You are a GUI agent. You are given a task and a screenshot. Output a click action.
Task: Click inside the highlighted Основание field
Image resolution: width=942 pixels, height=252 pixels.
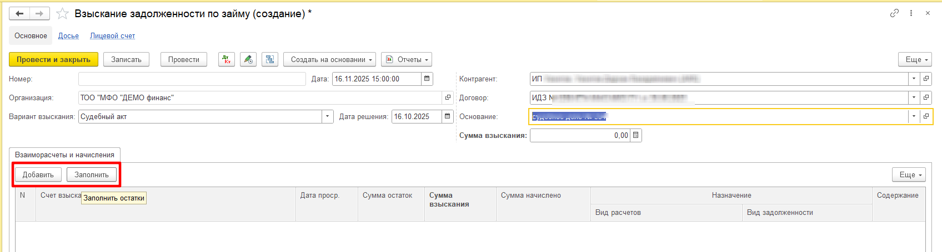click(x=719, y=116)
